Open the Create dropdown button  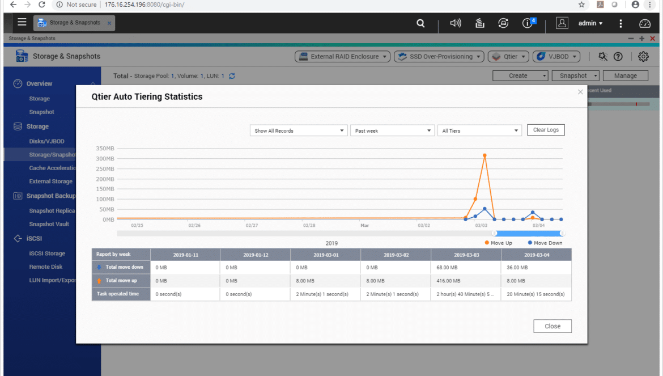(520, 75)
